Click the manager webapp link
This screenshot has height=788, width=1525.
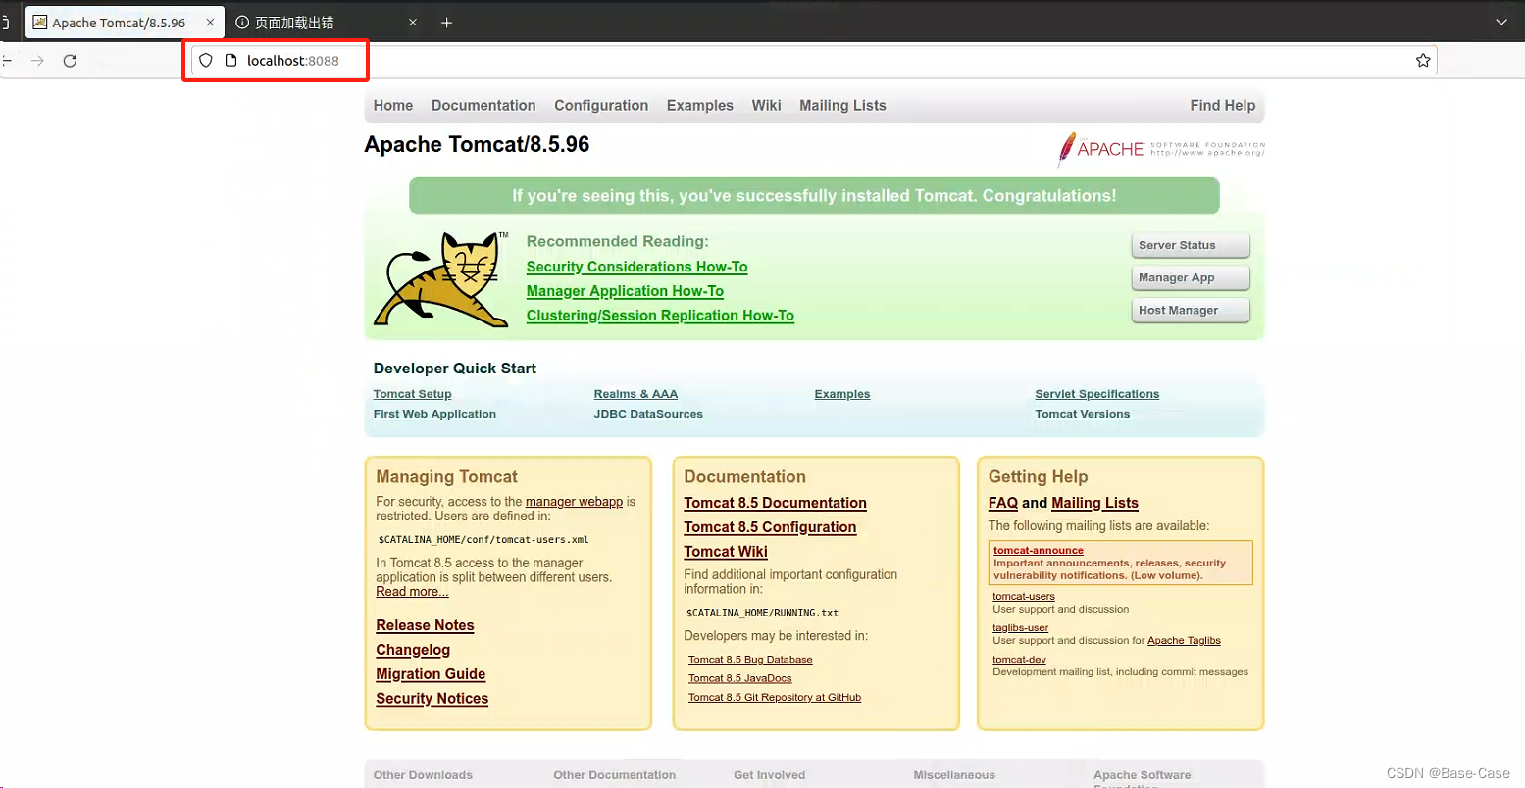click(574, 502)
